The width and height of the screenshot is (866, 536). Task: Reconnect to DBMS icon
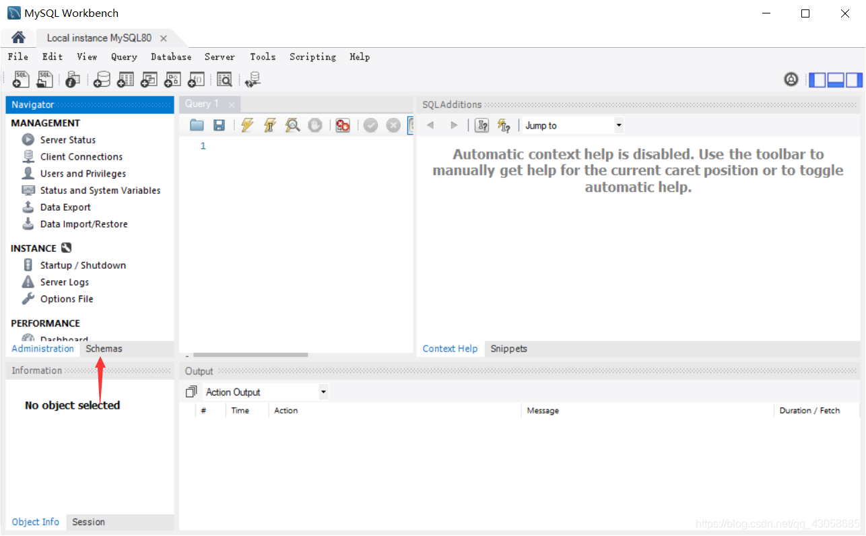click(253, 79)
